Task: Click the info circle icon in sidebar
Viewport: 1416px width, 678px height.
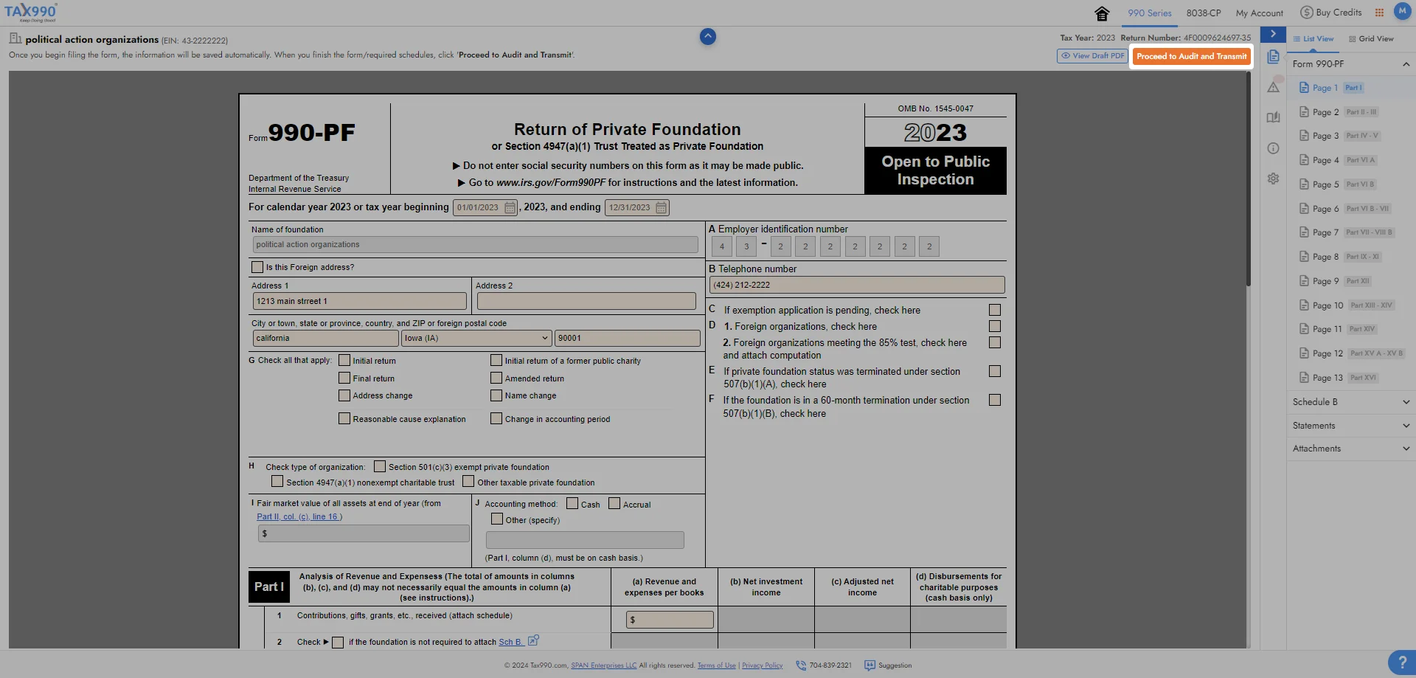Action: point(1273,148)
